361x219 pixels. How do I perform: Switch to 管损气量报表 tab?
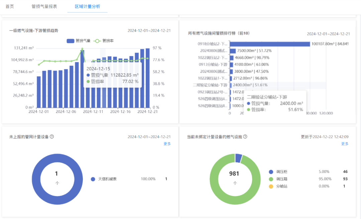click(44, 6)
